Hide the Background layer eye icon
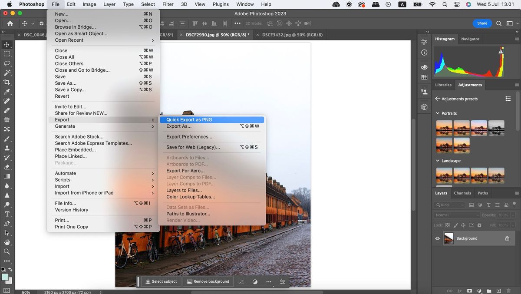Screen dimensions: 521x294 pos(437,238)
